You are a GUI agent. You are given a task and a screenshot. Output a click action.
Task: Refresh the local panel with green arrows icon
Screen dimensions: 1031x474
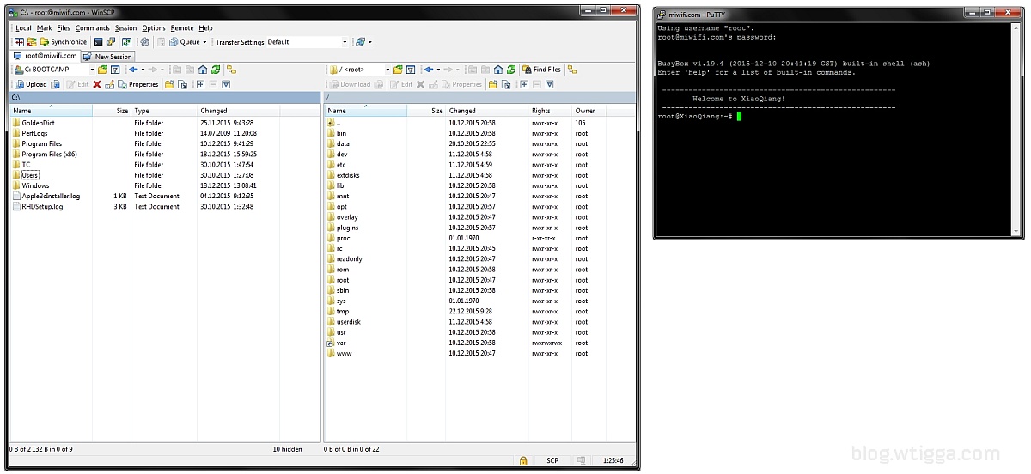[216, 70]
